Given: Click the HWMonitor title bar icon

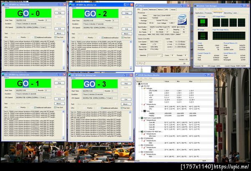Looking at the screenshot, I should click(x=137, y=75).
